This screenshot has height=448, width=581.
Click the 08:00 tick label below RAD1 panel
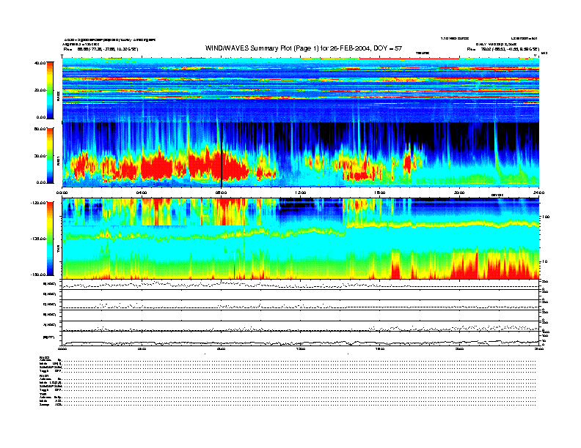click(221, 193)
